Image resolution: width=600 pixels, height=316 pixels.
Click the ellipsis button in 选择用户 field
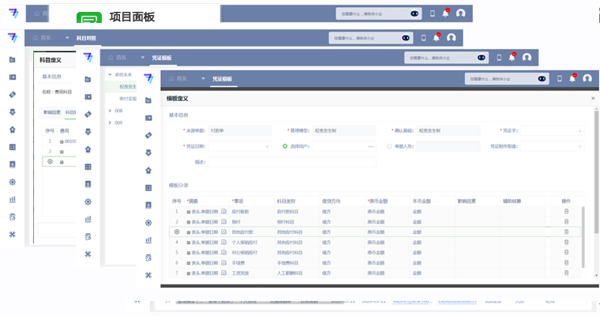click(x=370, y=146)
